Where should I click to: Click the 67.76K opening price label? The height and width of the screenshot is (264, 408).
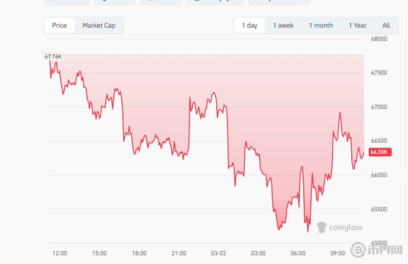[53, 56]
